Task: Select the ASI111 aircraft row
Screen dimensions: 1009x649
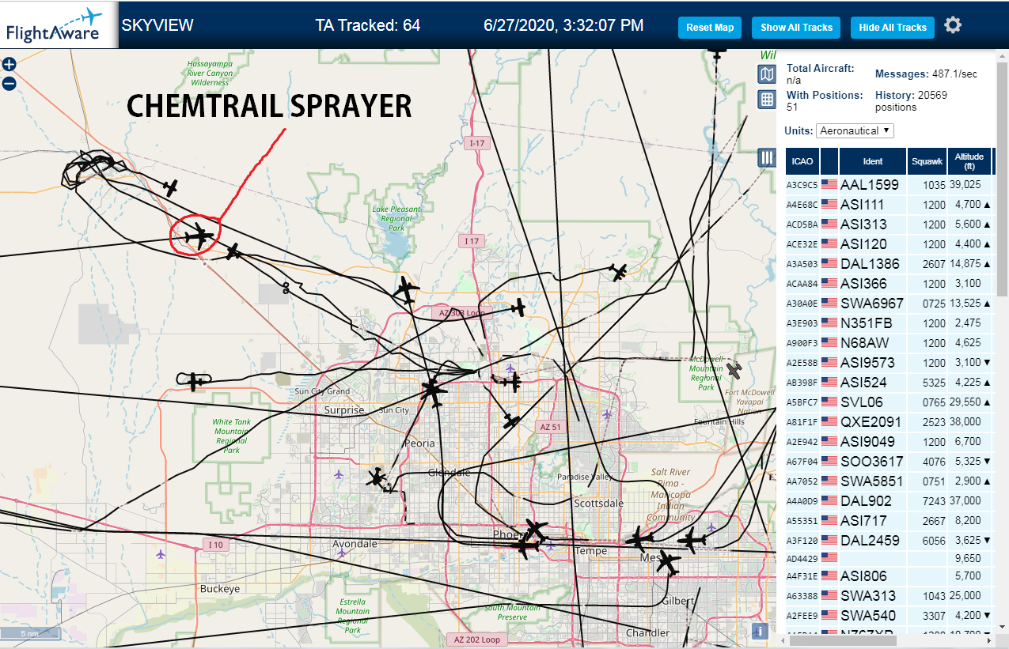Action: point(889,204)
